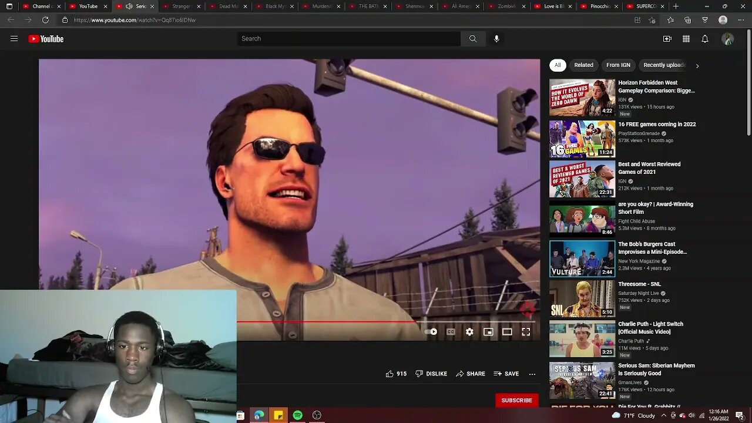View site info lock icon
The width and height of the screenshot is (752, 423).
tap(65, 20)
